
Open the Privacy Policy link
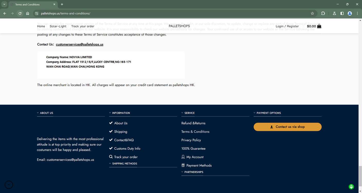click(x=191, y=140)
